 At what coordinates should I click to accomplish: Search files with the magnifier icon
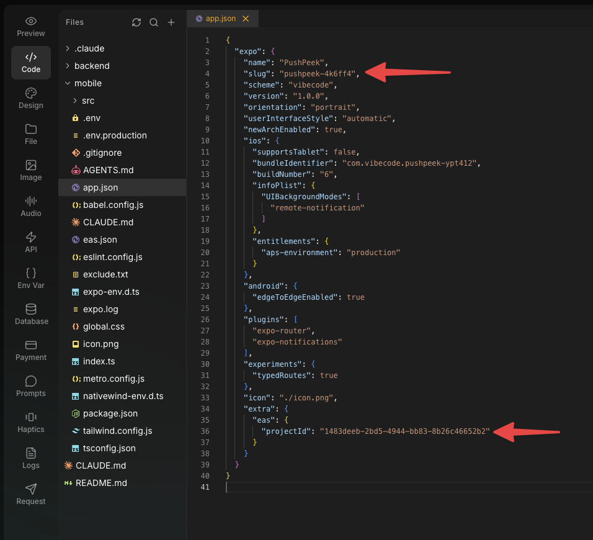pos(154,22)
